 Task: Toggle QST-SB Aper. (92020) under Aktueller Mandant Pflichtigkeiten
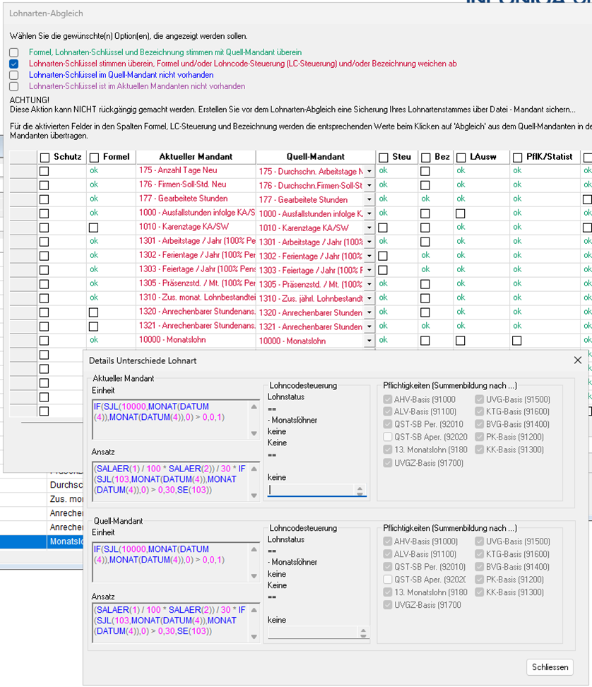388,437
